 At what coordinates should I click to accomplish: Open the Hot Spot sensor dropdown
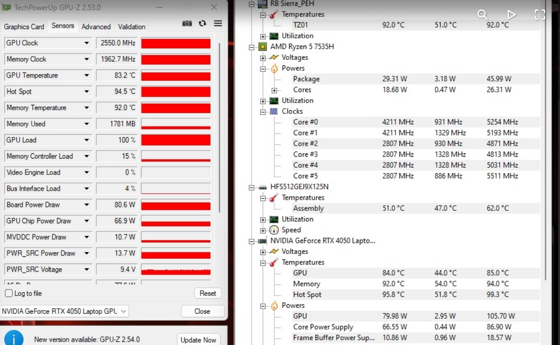pyautogui.click(x=86, y=92)
